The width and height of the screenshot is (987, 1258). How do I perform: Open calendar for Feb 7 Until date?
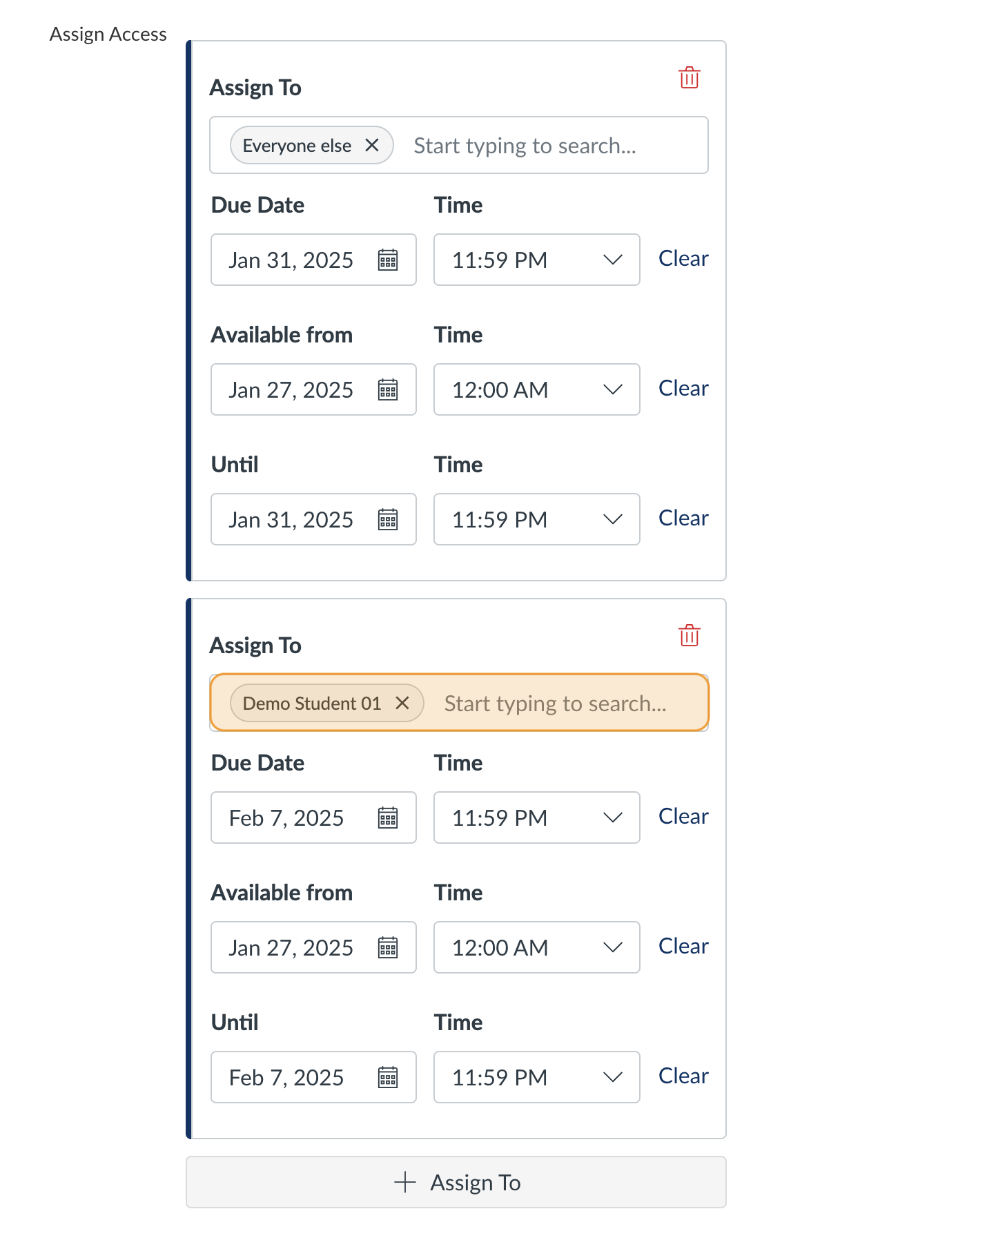[389, 1077]
